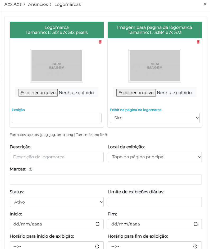Open the Local da exibição dropdown
The height and width of the screenshot is (249, 210).
pos(154,157)
